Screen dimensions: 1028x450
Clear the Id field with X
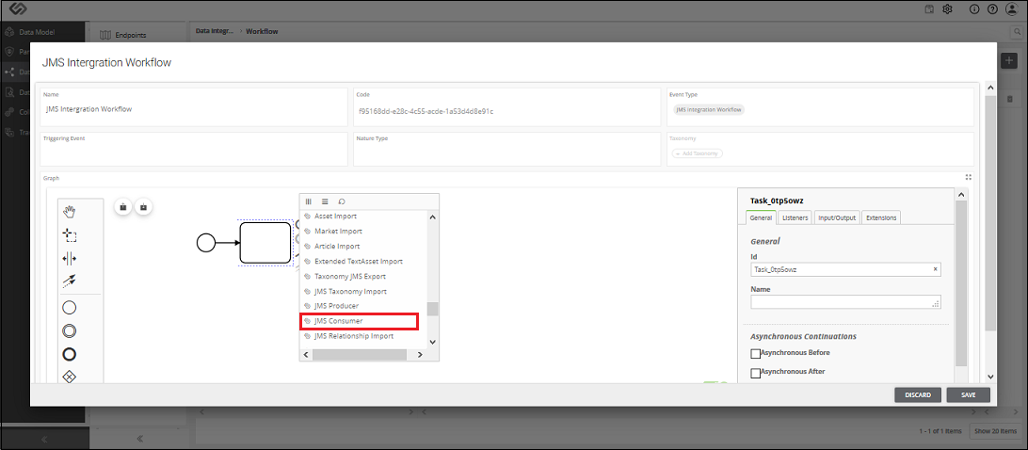pyautogui.click(x=936, y=269)
